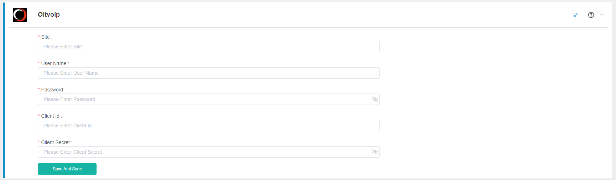Image resolution: width=616 pixels, height=180 pixels.
Task: Click the red asterisk beside Site
Action: [x=39, y=37]
